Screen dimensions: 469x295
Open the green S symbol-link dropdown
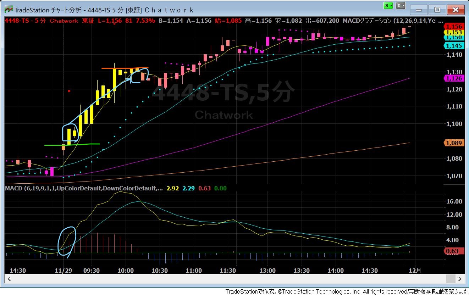click(388, 6)
